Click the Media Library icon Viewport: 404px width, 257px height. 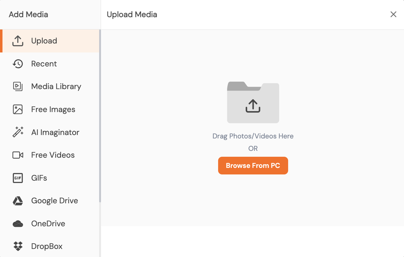coord(18,87)
